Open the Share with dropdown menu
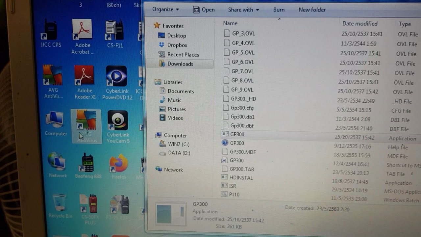Viewport: 421px width, 237px height. pos(243,10)
